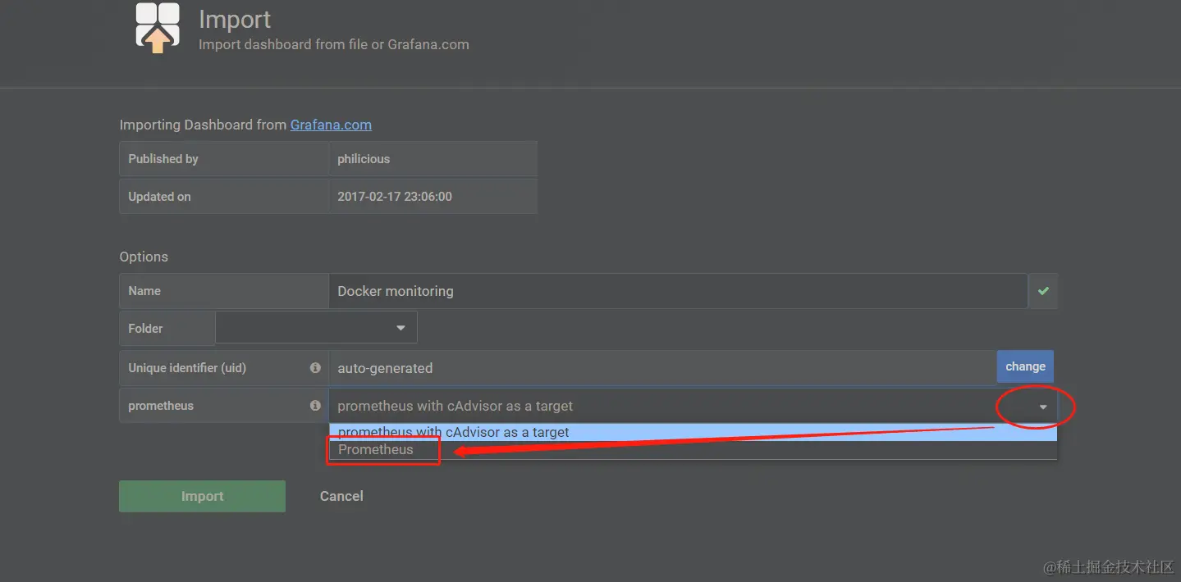This screenshot has width=1181, height=582.
Task: Click the "Import" page title
Action: [235, 19]
